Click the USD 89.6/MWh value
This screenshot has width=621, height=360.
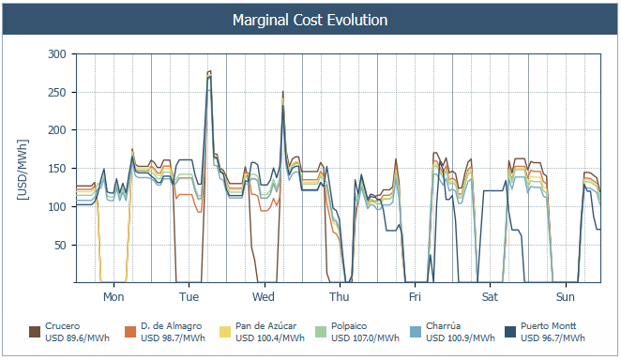(x=77, y=338)
